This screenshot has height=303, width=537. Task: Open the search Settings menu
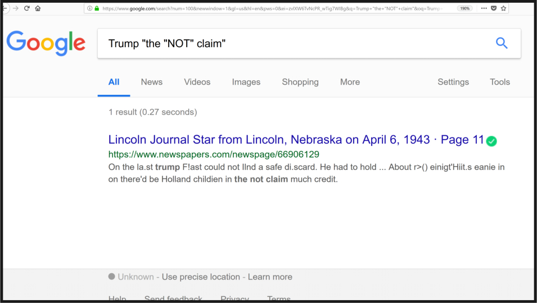tap(453, 82)
